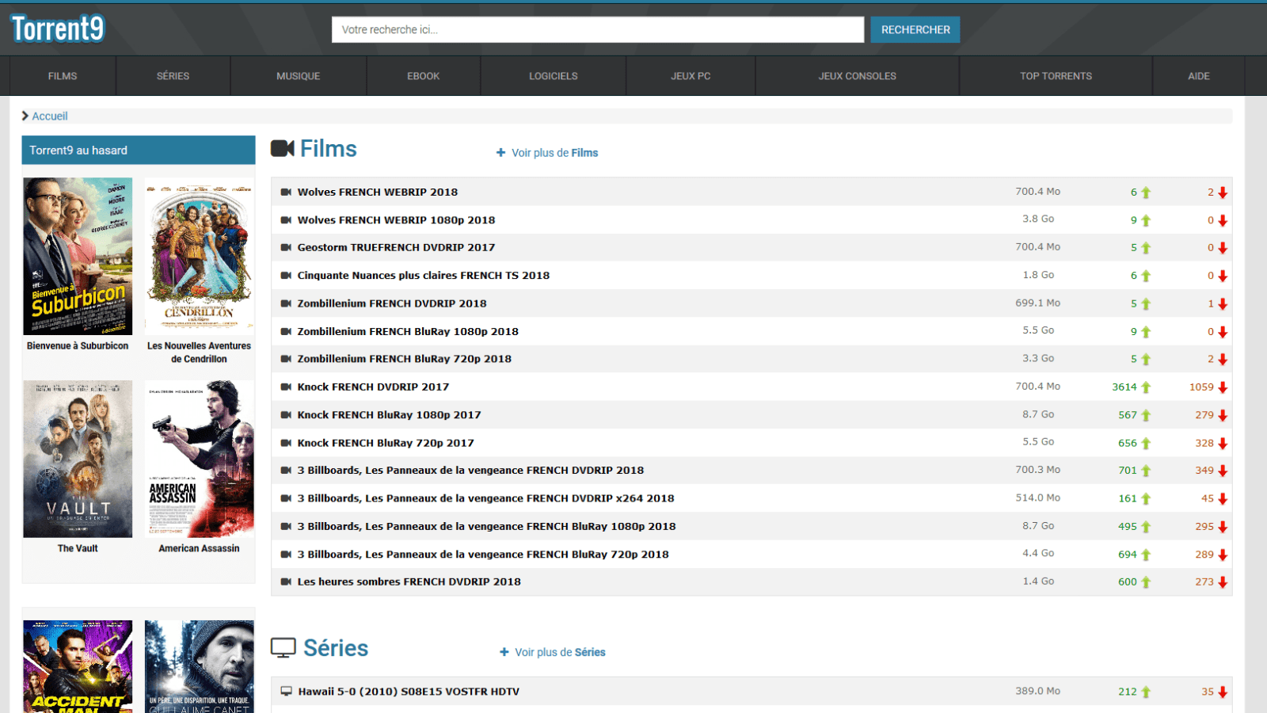1267x713 pixels.
Task: Click size 514.0 Mo on 3 Billboards x264 row
Action: coord(1038,498)
